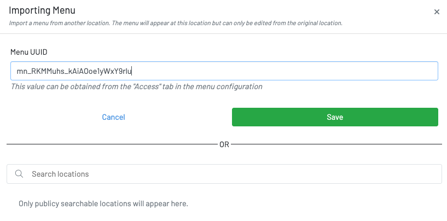Screen dimensions: 447x221
Task: Close the Importing Menu dialog
Action: tap(437, 12)
